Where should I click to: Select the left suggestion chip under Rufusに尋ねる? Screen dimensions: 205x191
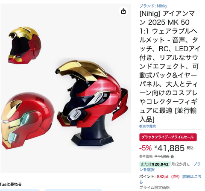click(20, 190)
